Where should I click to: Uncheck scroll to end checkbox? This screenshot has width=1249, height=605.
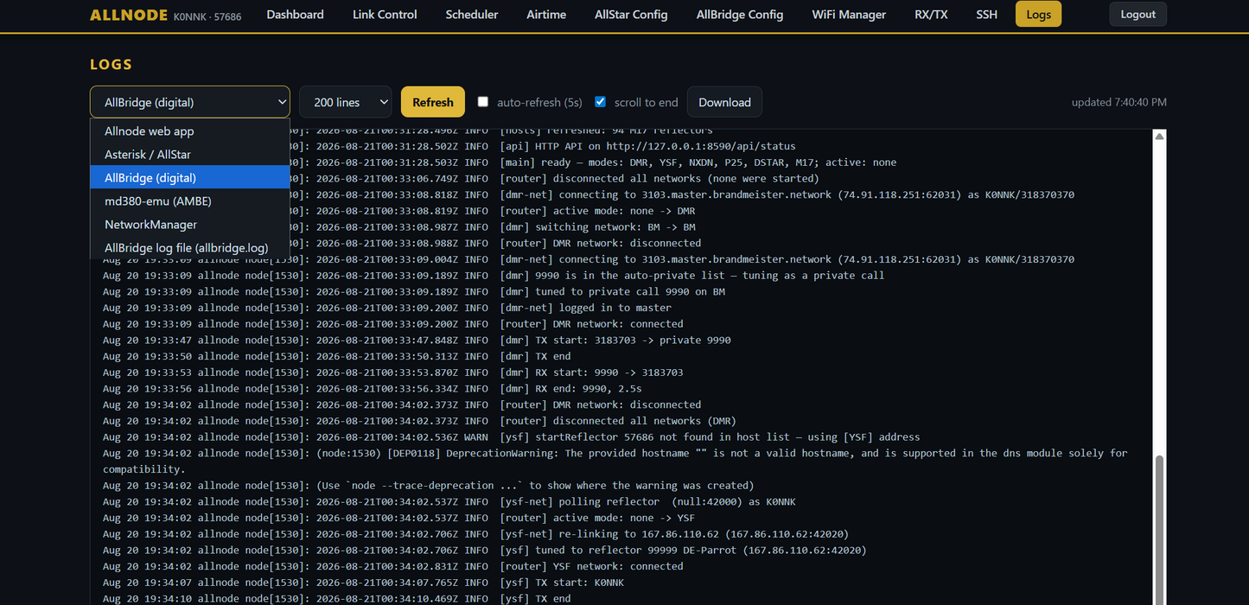tap(600, 102)
